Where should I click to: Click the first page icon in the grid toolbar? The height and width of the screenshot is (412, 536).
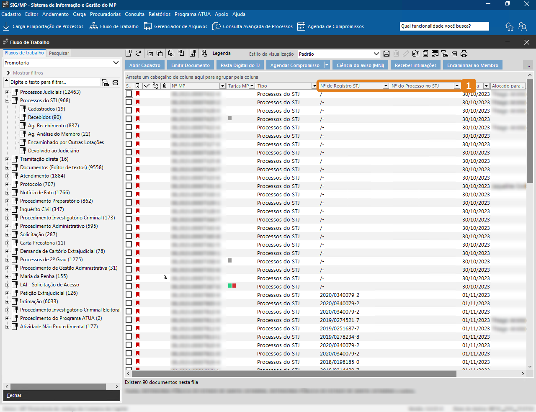[x=129, y=53]
